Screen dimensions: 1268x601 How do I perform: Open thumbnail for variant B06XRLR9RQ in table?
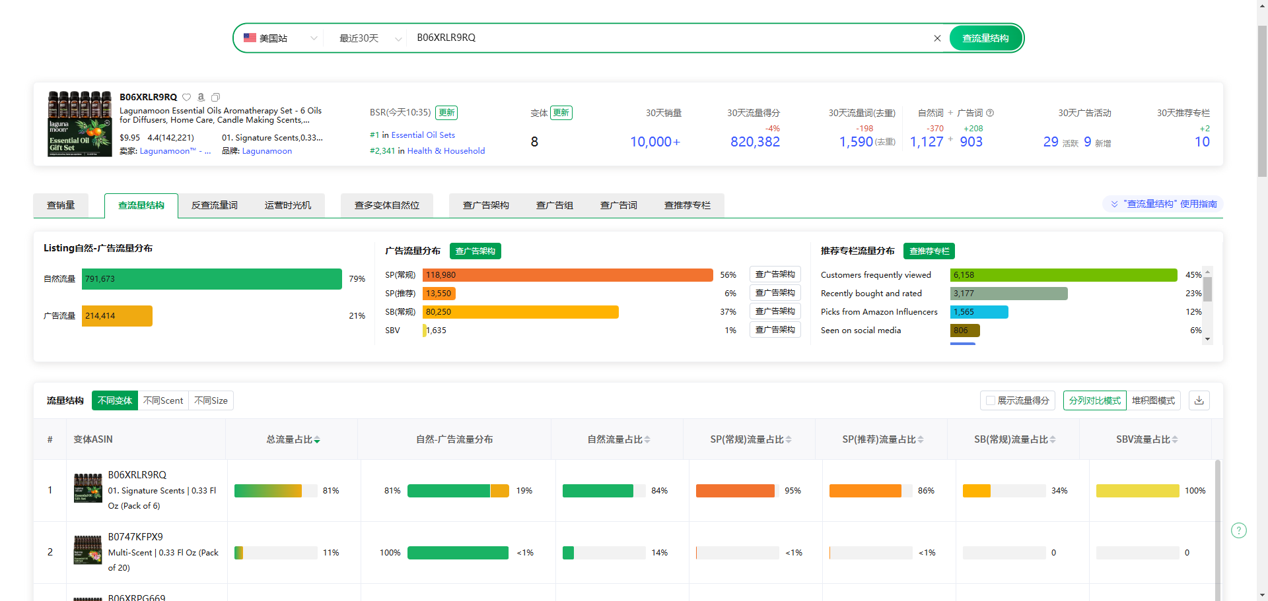click(x=88, y=488)
